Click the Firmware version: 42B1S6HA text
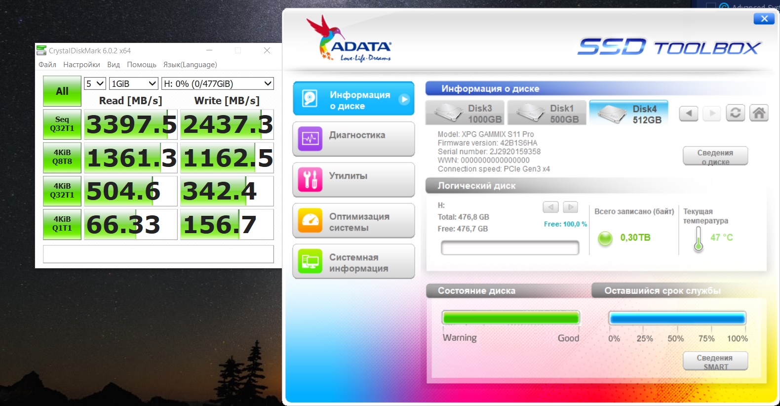Viewport: 780px width, 406px height. pyautogui.click(x=487, y=143)
